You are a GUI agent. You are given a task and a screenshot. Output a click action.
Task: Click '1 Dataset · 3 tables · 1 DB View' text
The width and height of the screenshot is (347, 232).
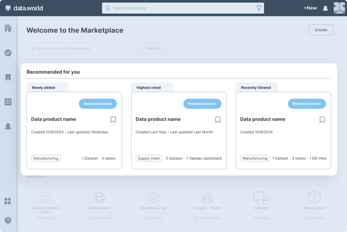click(x=299, y=158)
